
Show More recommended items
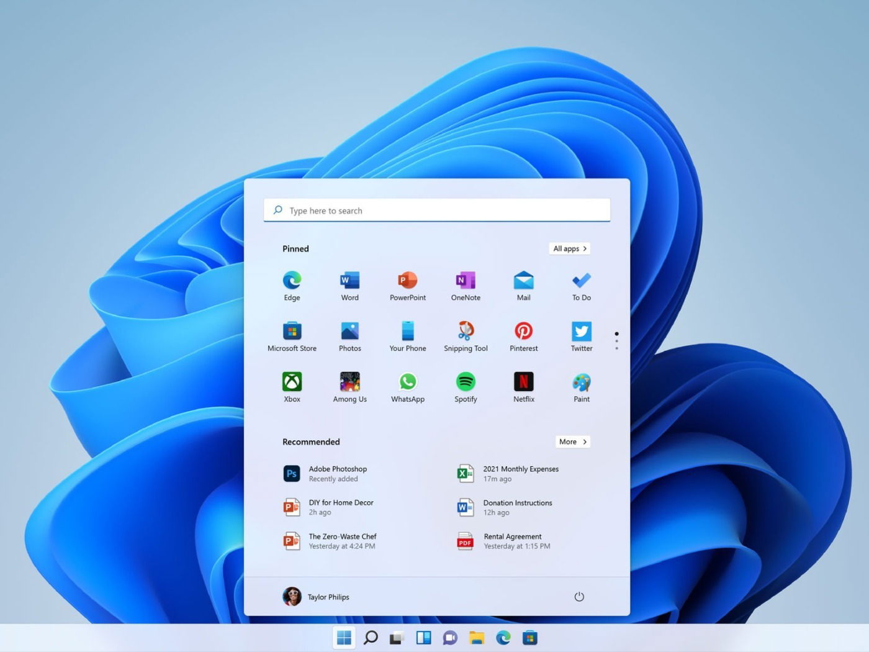(x=572, y=441)
